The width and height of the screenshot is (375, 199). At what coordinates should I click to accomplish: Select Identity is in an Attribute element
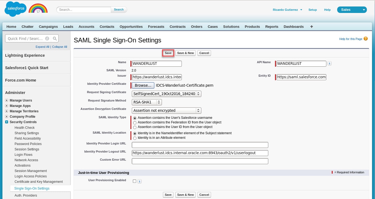[135, 138]
